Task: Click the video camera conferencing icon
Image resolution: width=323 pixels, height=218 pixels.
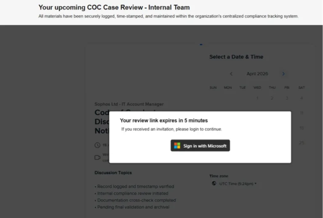Action: tap(98, 158)
